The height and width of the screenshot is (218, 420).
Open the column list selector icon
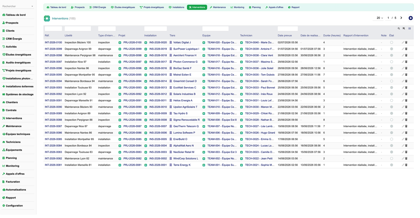click(x=410, y=28)
